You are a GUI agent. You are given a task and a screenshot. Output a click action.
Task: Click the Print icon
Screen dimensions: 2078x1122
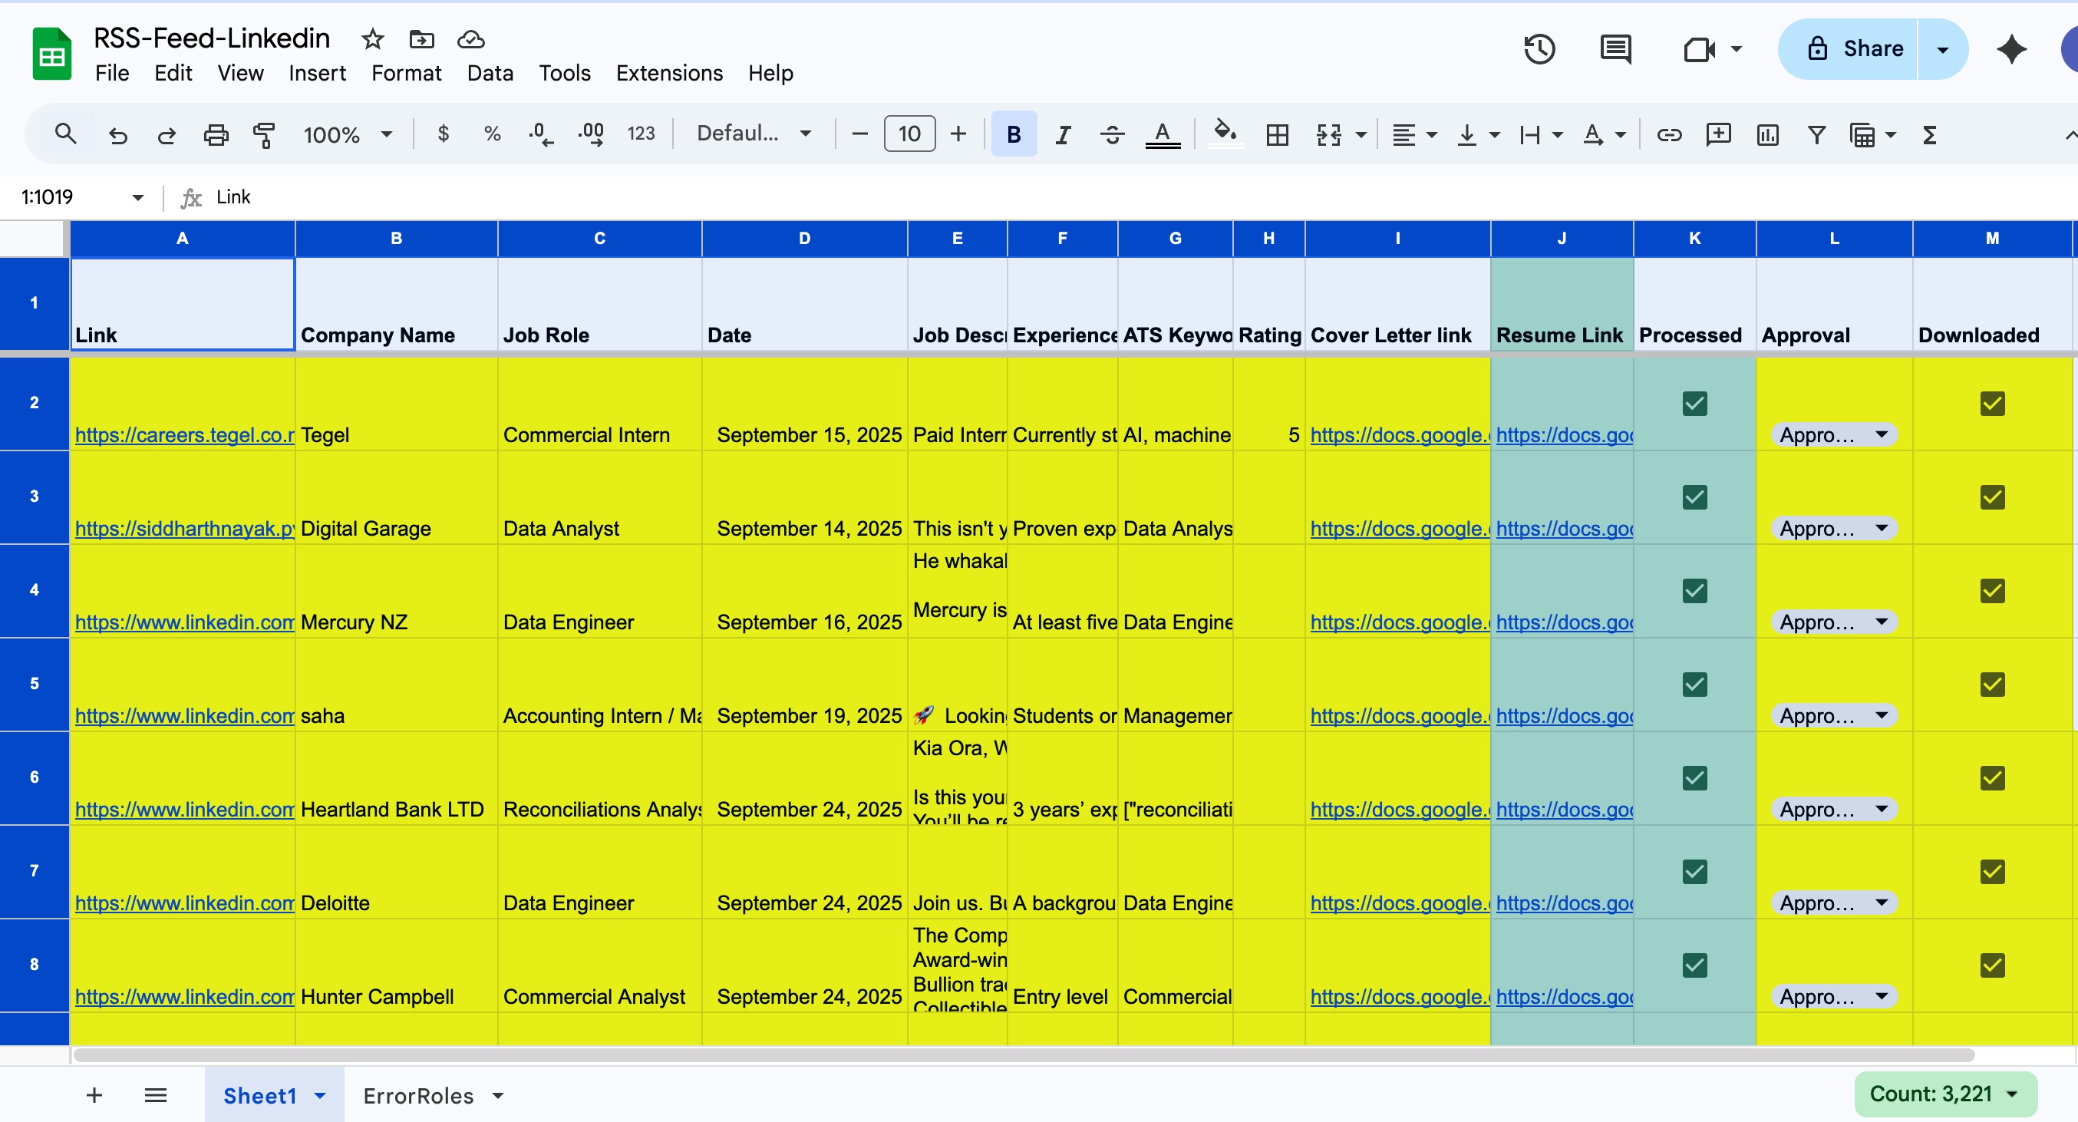tap(216, 135)
